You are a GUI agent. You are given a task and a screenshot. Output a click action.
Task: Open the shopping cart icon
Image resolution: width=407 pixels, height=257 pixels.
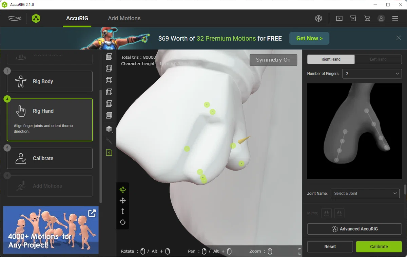367,18
